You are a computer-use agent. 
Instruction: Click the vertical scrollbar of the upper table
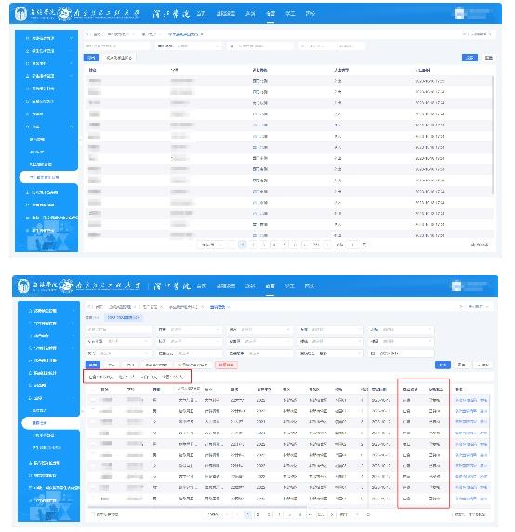point(492,136)
